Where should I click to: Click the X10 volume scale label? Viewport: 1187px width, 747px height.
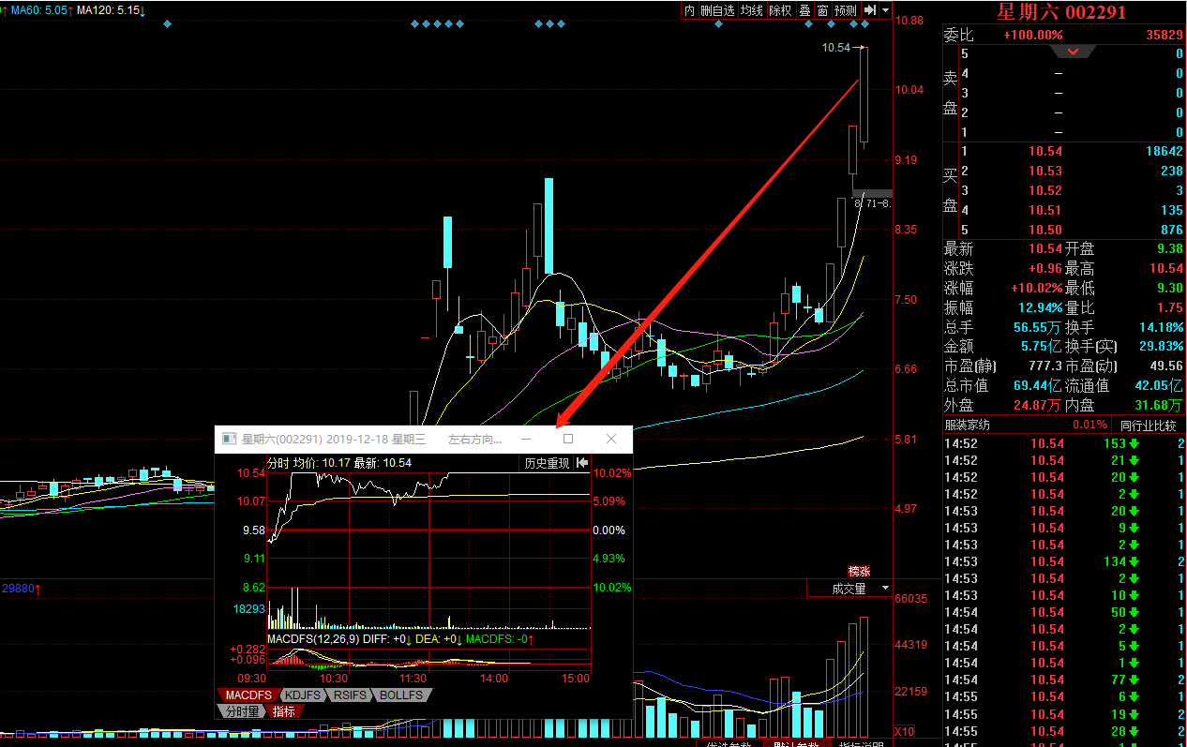coord(905,732)
